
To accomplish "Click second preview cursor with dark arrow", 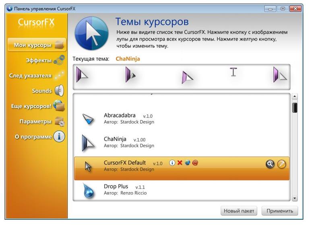I will pyautogui.click(x=130, y=75).
